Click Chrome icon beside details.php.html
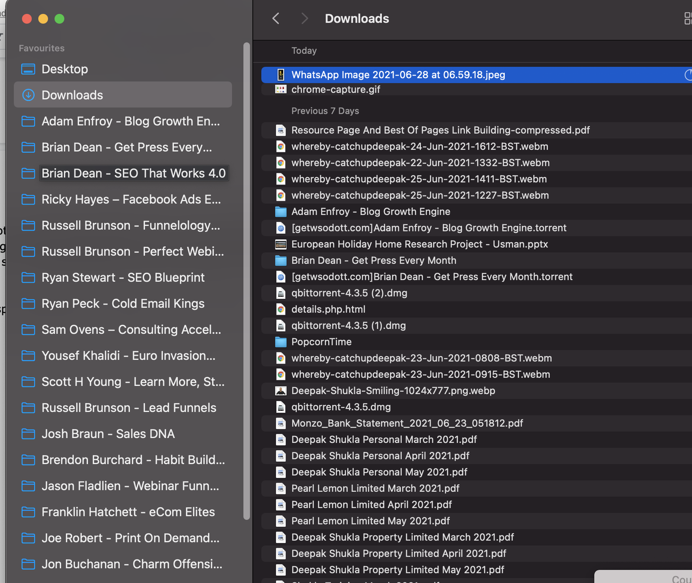 click(281, 309)
